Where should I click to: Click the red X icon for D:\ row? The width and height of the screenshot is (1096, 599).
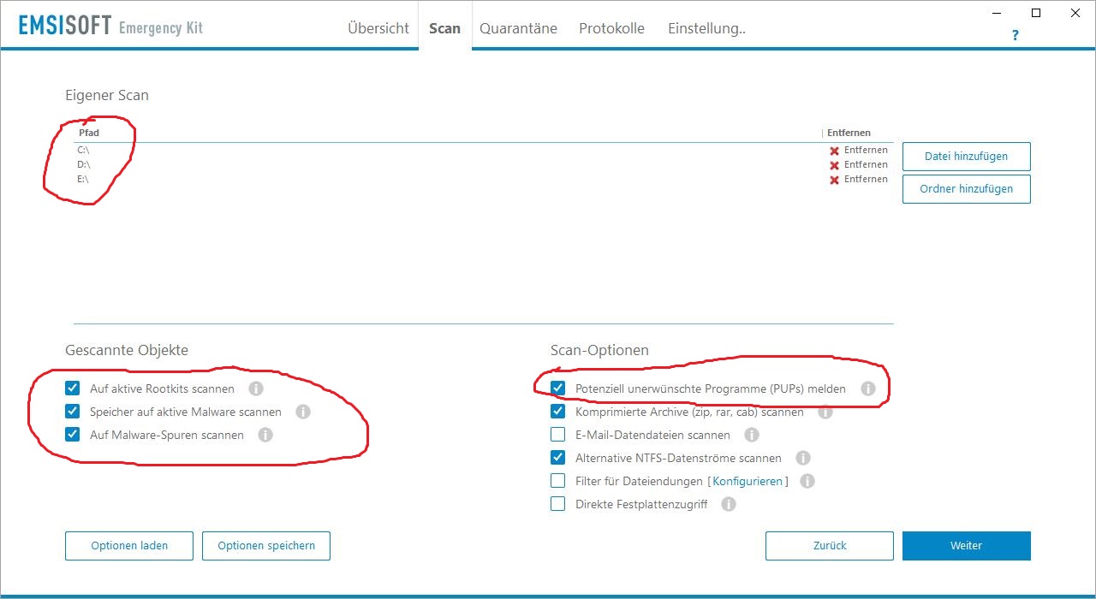[834, 165]
